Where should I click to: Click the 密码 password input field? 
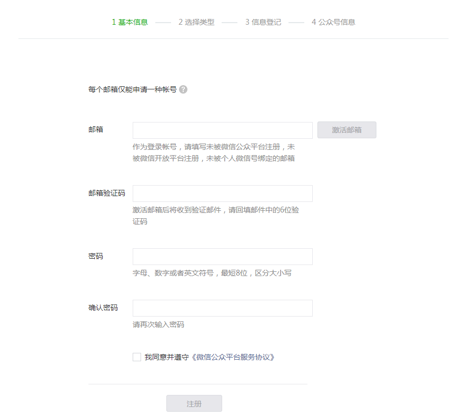(x=222, y=256)
